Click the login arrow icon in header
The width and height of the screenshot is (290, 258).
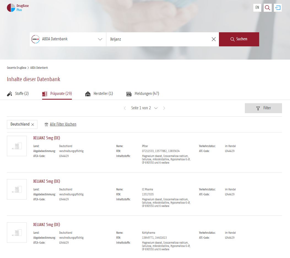click(278, 8)
